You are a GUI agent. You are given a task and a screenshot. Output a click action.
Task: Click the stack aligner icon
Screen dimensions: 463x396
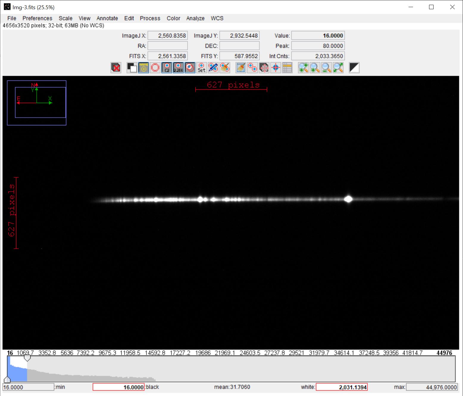click(264, 68)
